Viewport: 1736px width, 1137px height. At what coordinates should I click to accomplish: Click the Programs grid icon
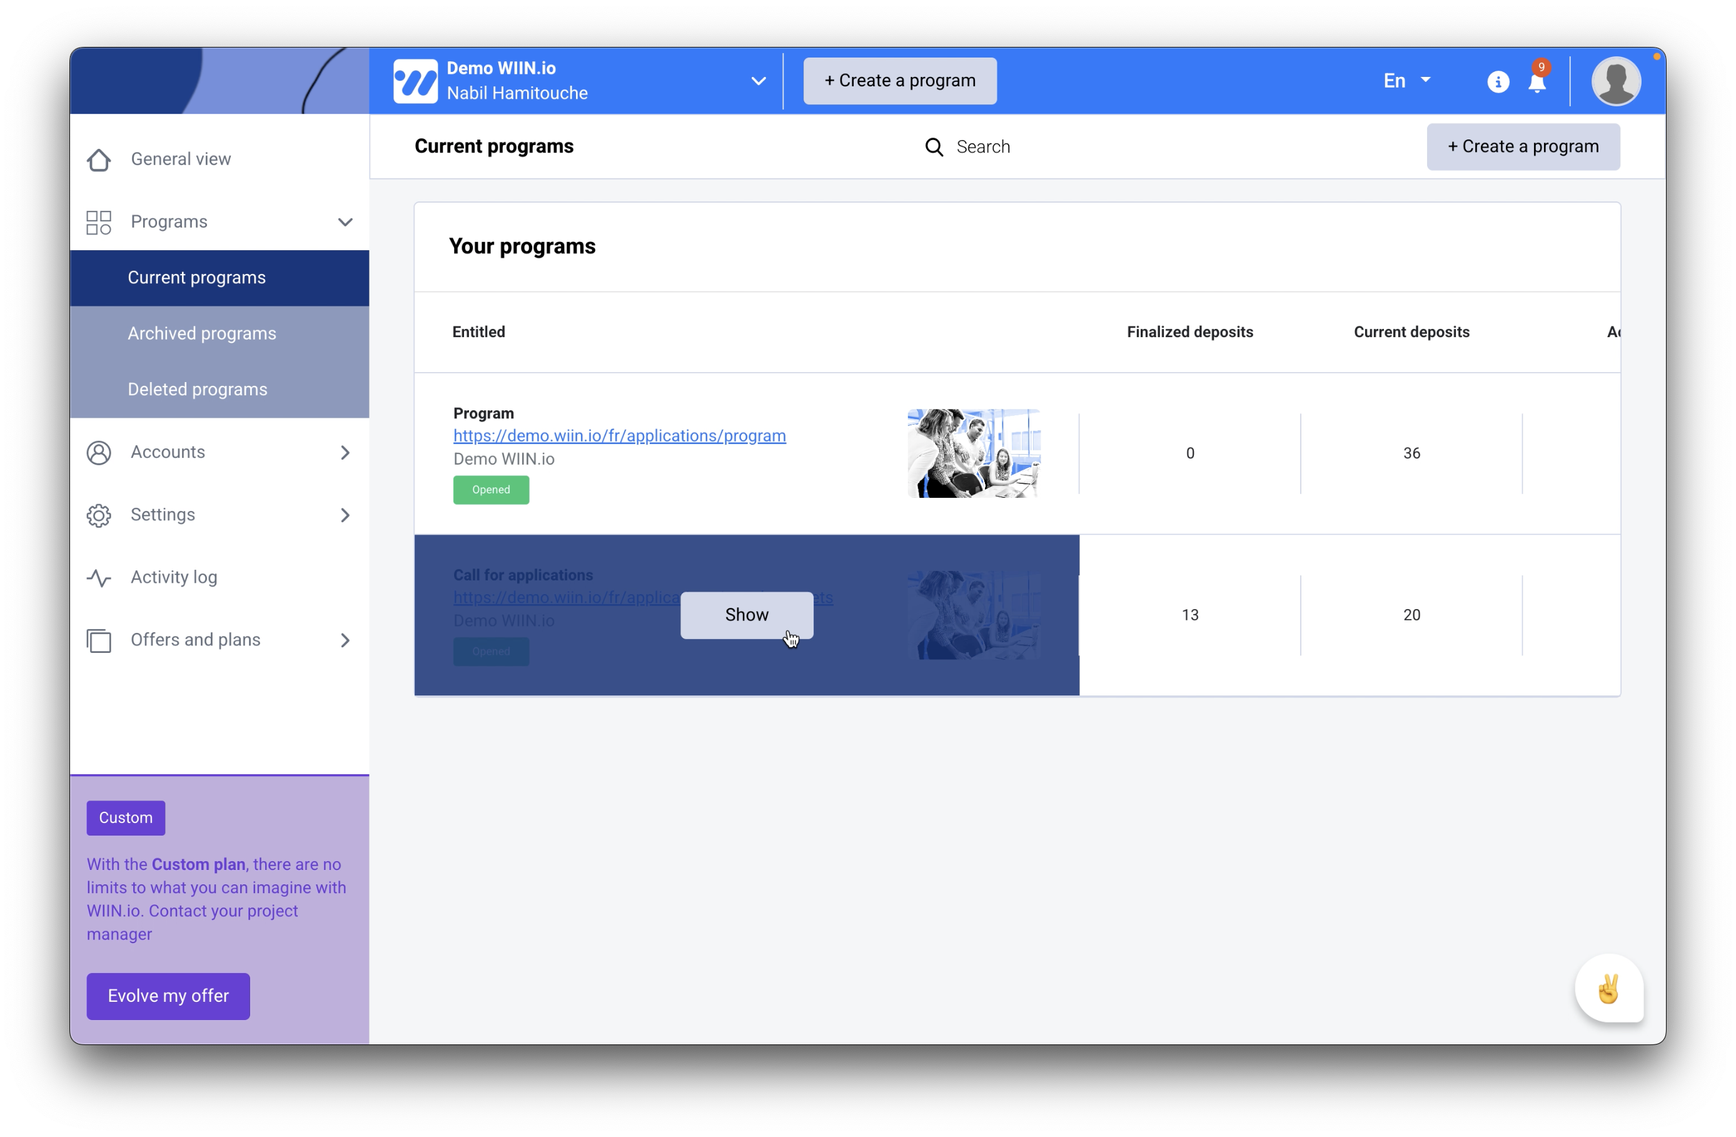pos(98,223)
